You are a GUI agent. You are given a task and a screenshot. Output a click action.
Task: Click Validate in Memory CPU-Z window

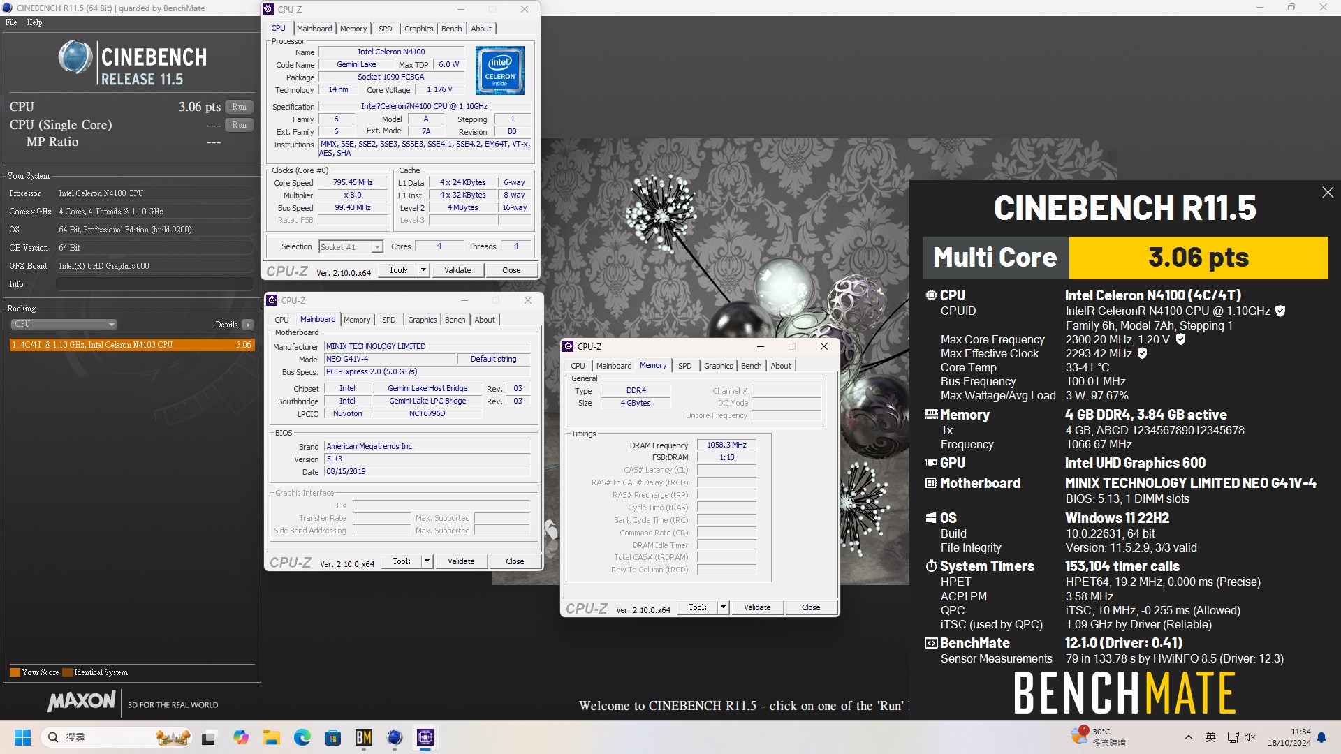[757, 607]
